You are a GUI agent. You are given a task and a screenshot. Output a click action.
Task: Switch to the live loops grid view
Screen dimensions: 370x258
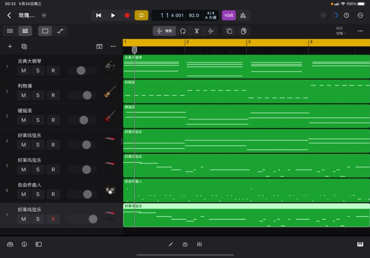[10, 31]
